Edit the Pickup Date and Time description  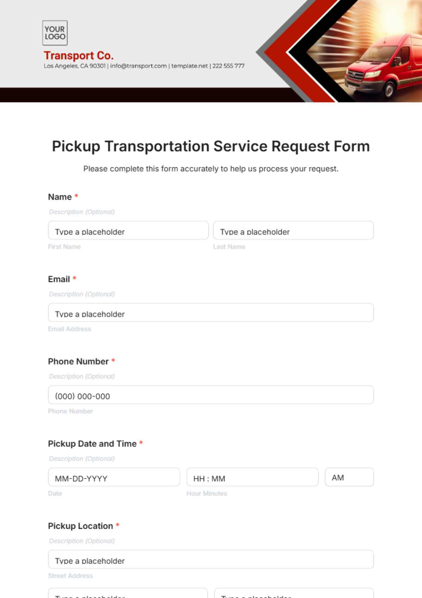(x=82, y=459)
